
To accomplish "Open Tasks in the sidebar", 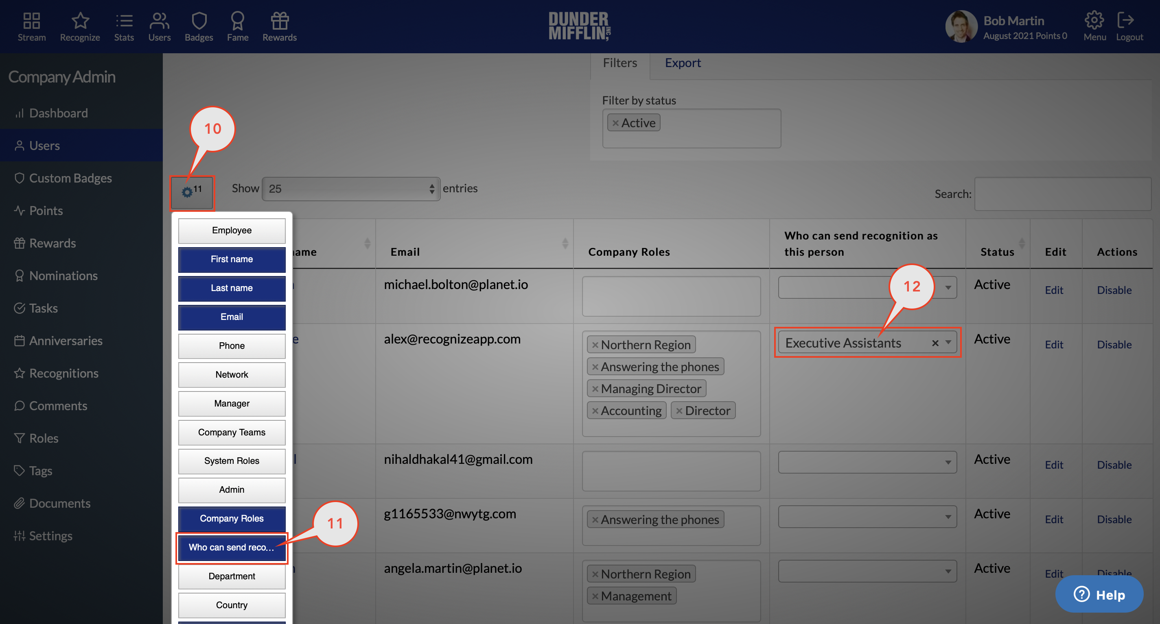I will coord(81,308).
